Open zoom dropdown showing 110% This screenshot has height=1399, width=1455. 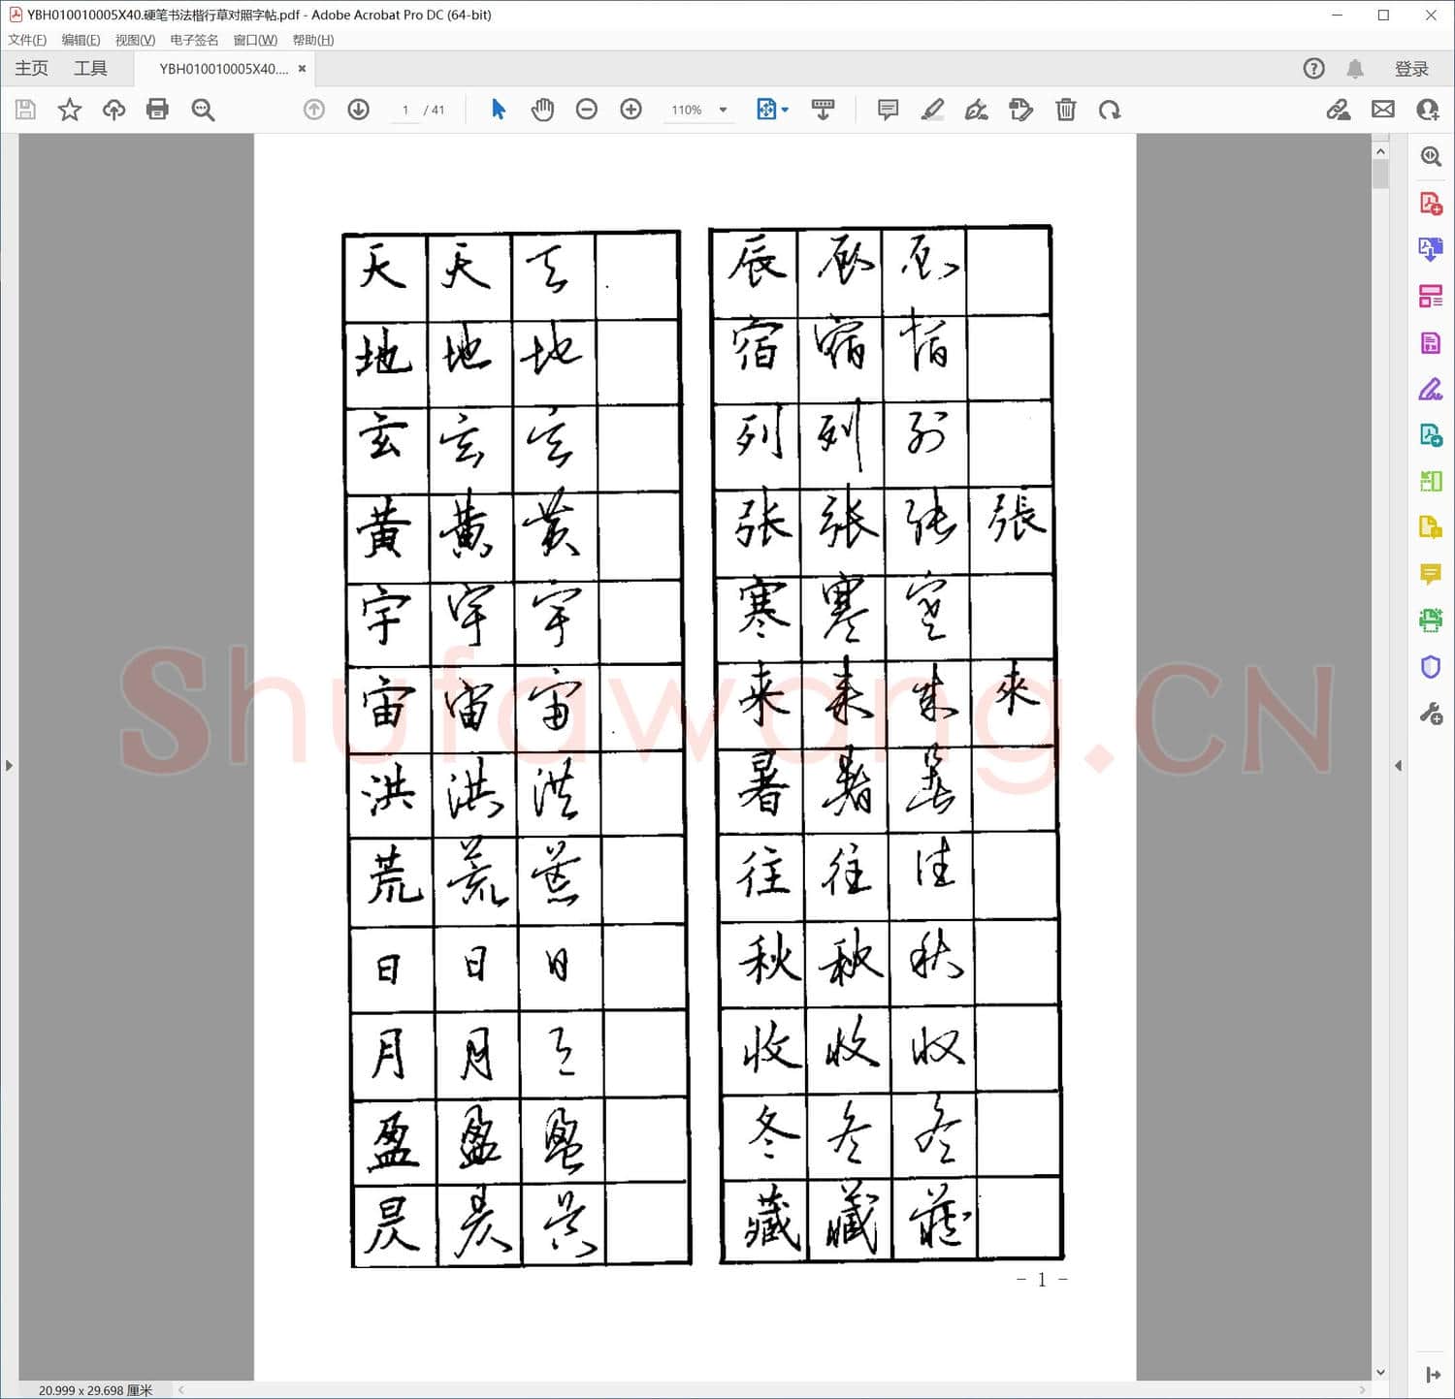click(698, 110)
